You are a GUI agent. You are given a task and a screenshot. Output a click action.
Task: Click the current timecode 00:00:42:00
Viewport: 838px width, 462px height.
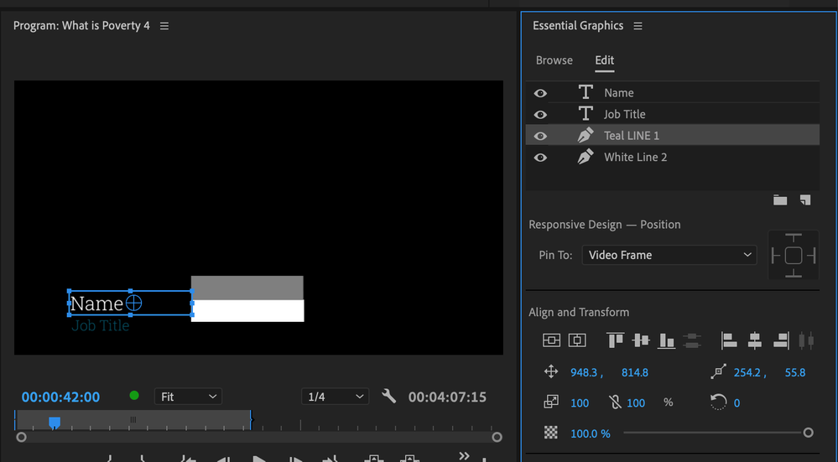[60, 397]
